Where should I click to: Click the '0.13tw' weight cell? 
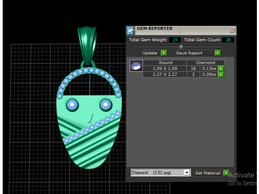(x=209, y=68)
